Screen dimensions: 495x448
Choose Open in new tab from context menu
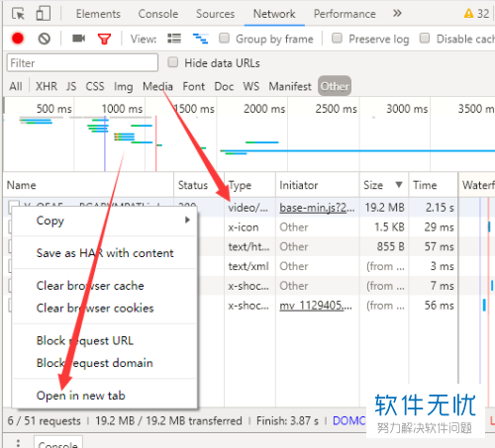point(81,396)
